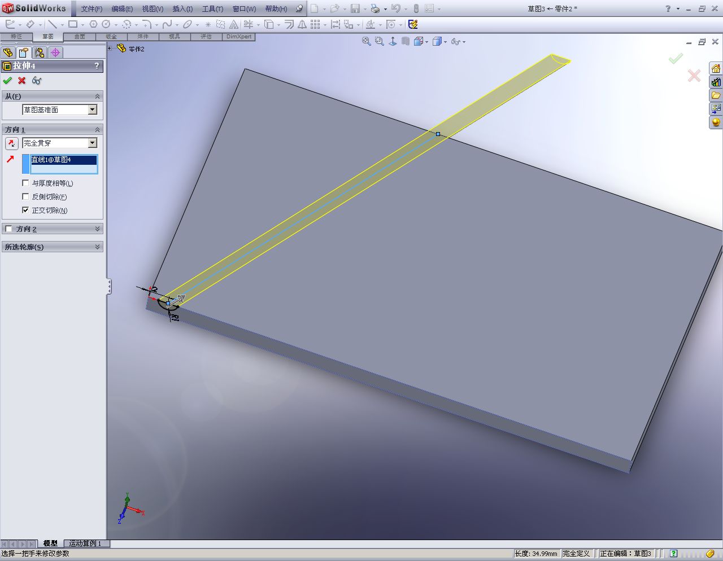The height and width of the screenshot is (561, 723).
Task: Select the Linear Sketch Pattern tool
Action: (x=315, y=24)
